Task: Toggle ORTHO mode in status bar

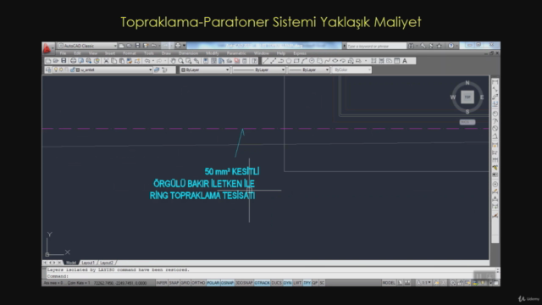Action: pos(198,283)
